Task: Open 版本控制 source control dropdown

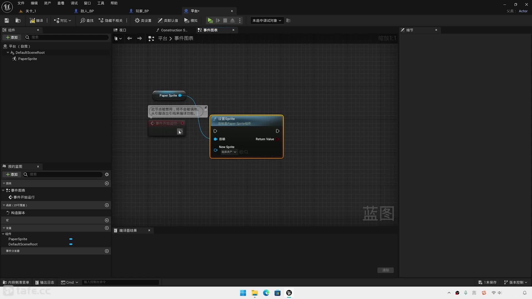Action: pos(516,282)
